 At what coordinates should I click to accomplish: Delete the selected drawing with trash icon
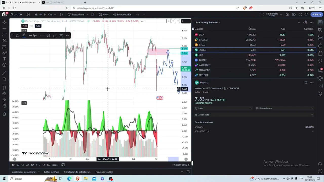click(x=61, y=36)
